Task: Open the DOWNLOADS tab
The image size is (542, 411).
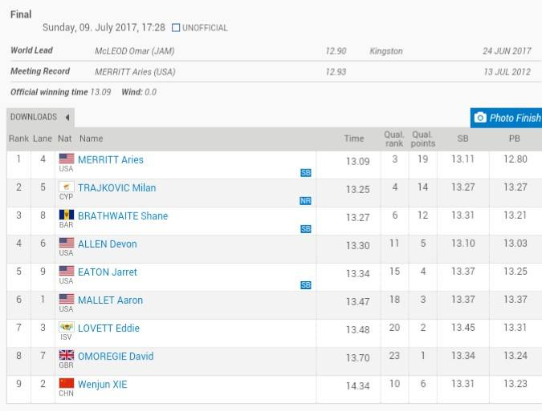Action: (40, 117)
